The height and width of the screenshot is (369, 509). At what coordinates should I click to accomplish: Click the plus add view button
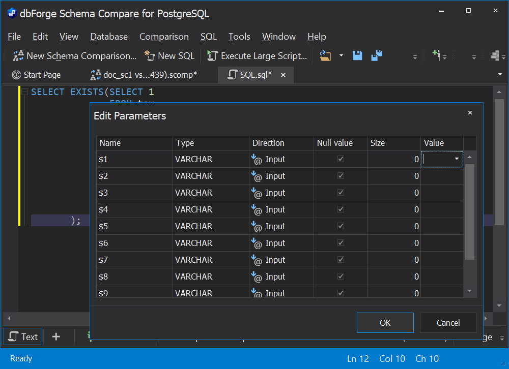56,336
